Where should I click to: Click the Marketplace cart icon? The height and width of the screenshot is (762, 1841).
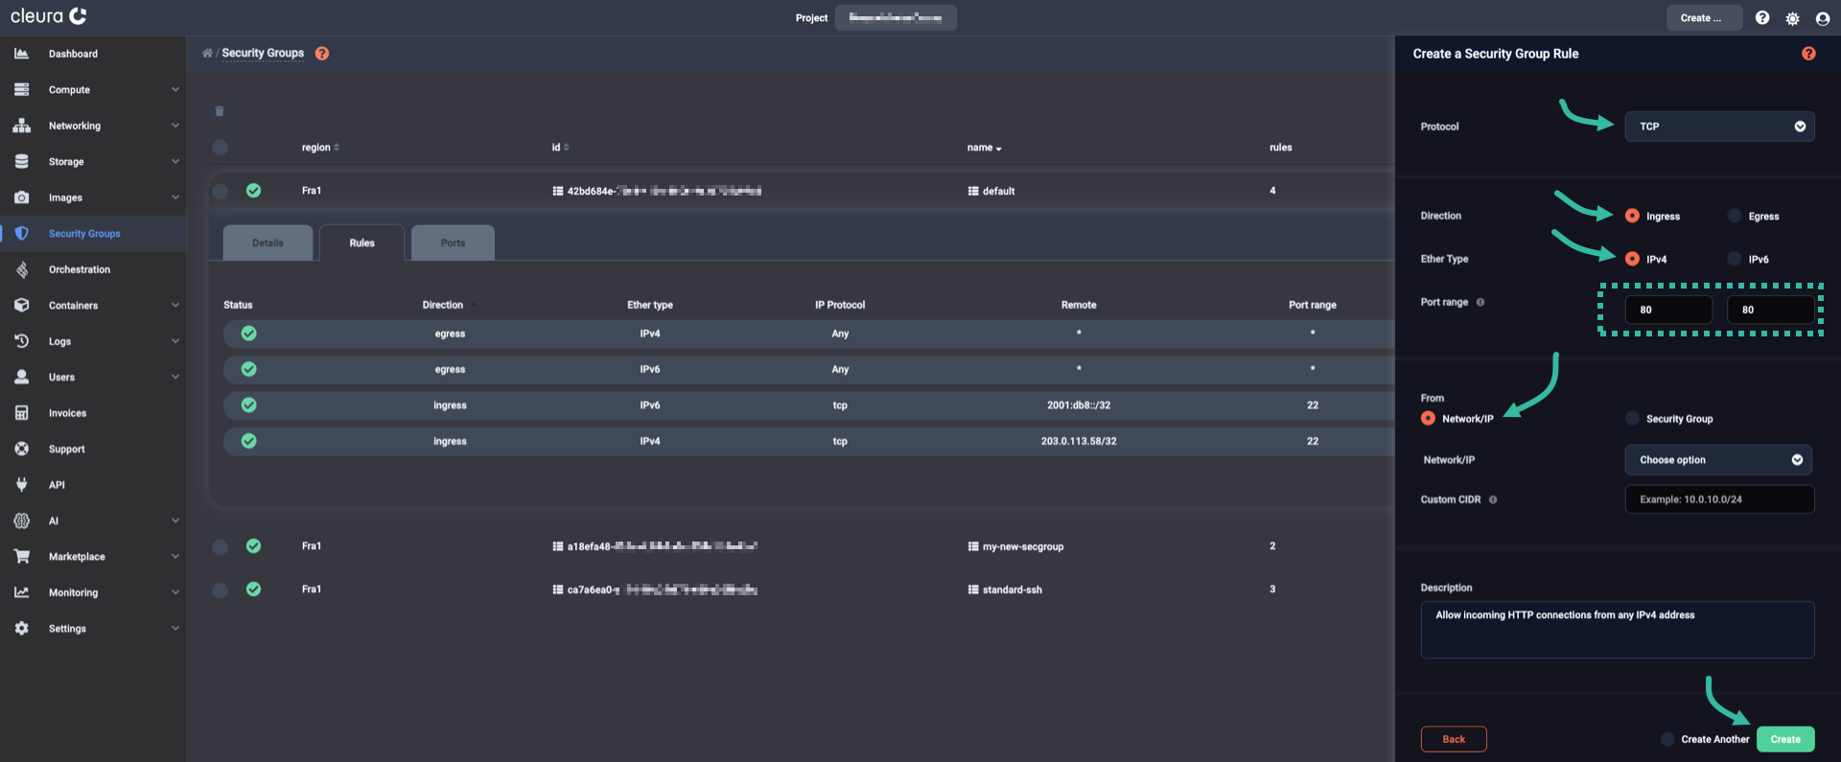pos(21,557)
